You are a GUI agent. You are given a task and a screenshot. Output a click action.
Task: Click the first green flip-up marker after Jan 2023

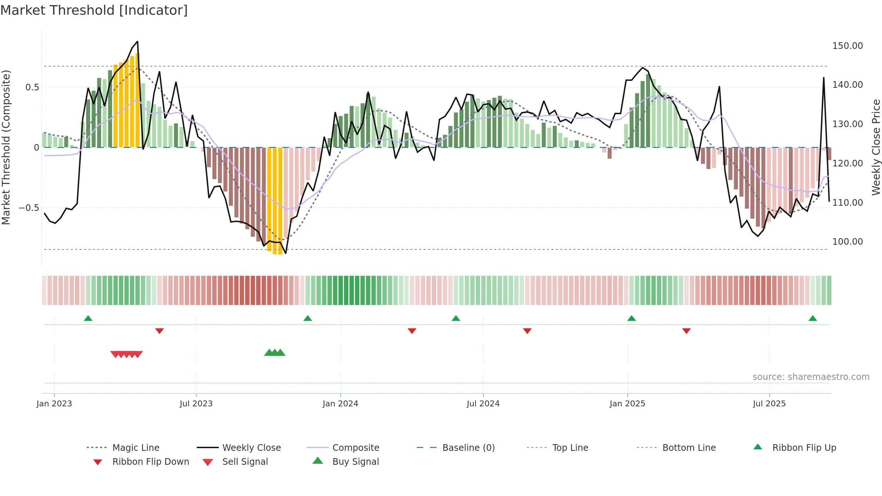coord(88,318)
